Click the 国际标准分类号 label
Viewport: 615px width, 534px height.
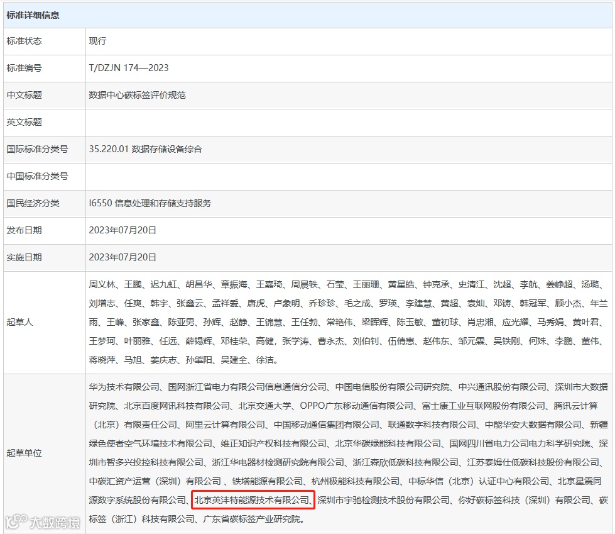pyautogui.click(x=37, y=149)
